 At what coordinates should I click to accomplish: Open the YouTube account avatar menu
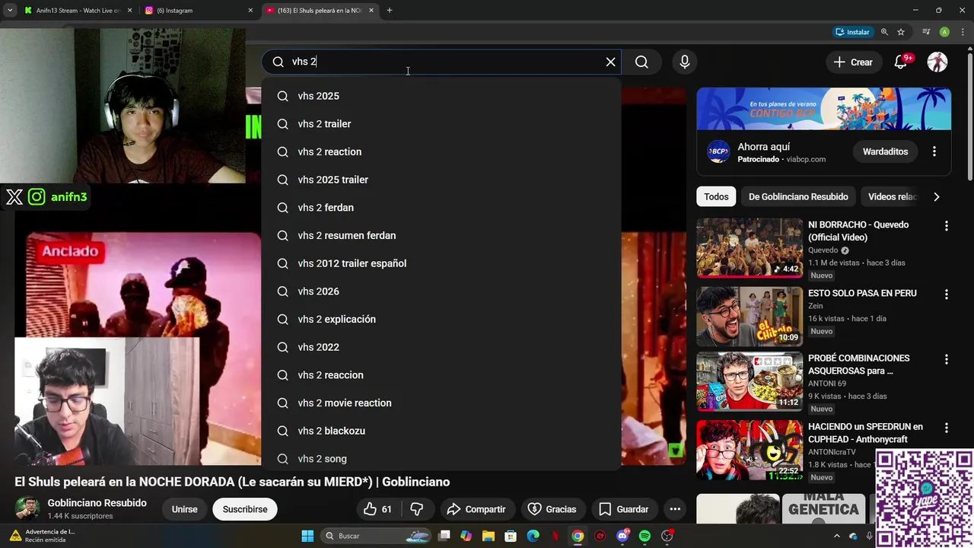937,62
